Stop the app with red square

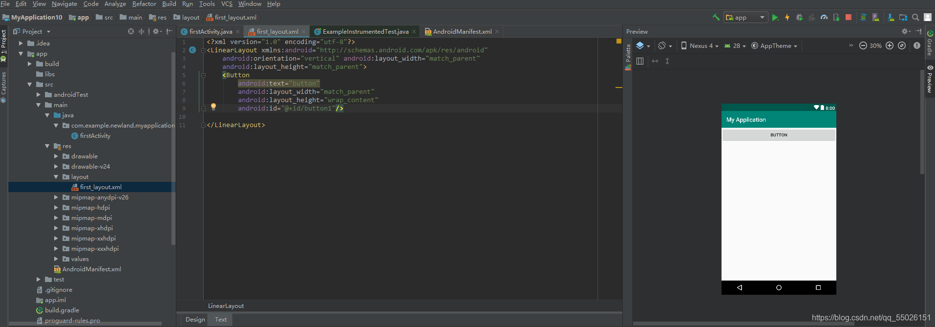click(849, 17)
